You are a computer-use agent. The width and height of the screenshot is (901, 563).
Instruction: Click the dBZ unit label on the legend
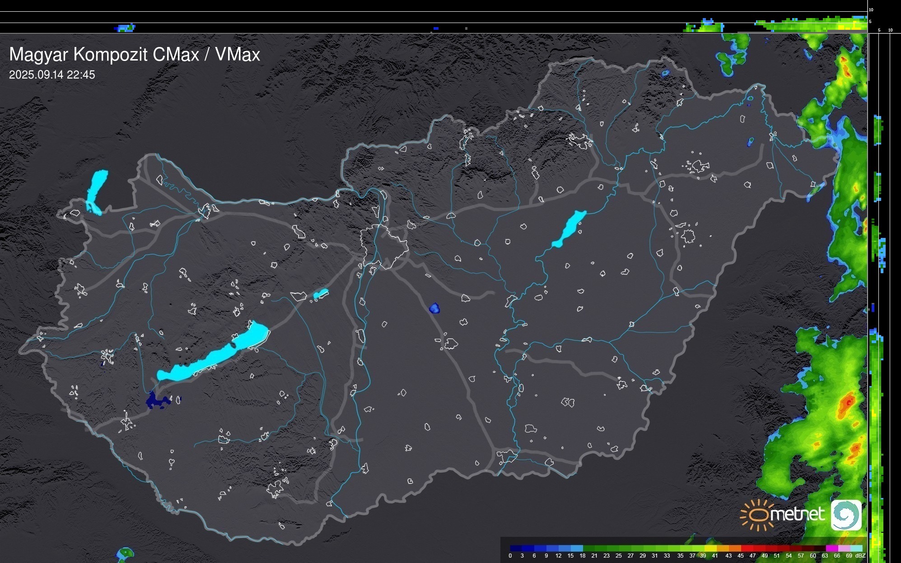[x=860, y=556]
